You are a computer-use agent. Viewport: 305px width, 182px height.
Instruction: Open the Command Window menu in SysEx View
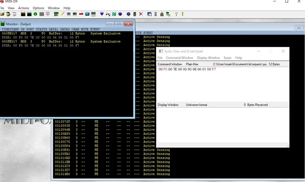(x=179, y=58)
